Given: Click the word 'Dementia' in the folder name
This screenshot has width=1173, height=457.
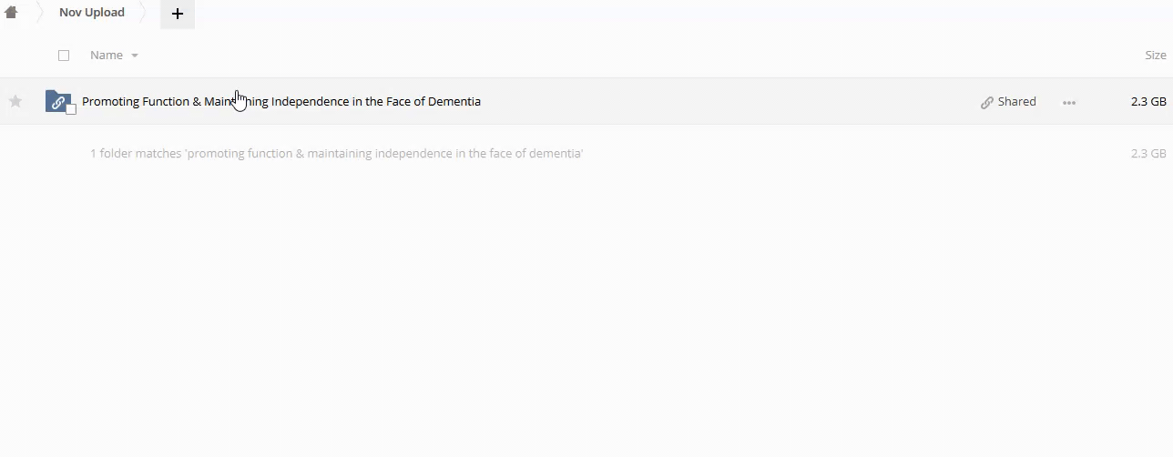Looking at the screenshot, I should click(x=454, y=102).
